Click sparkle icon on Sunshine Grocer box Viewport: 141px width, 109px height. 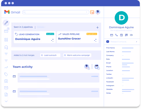(x=95, y=40)
